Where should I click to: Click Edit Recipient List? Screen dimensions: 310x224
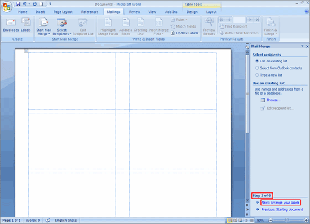point(83,26)
